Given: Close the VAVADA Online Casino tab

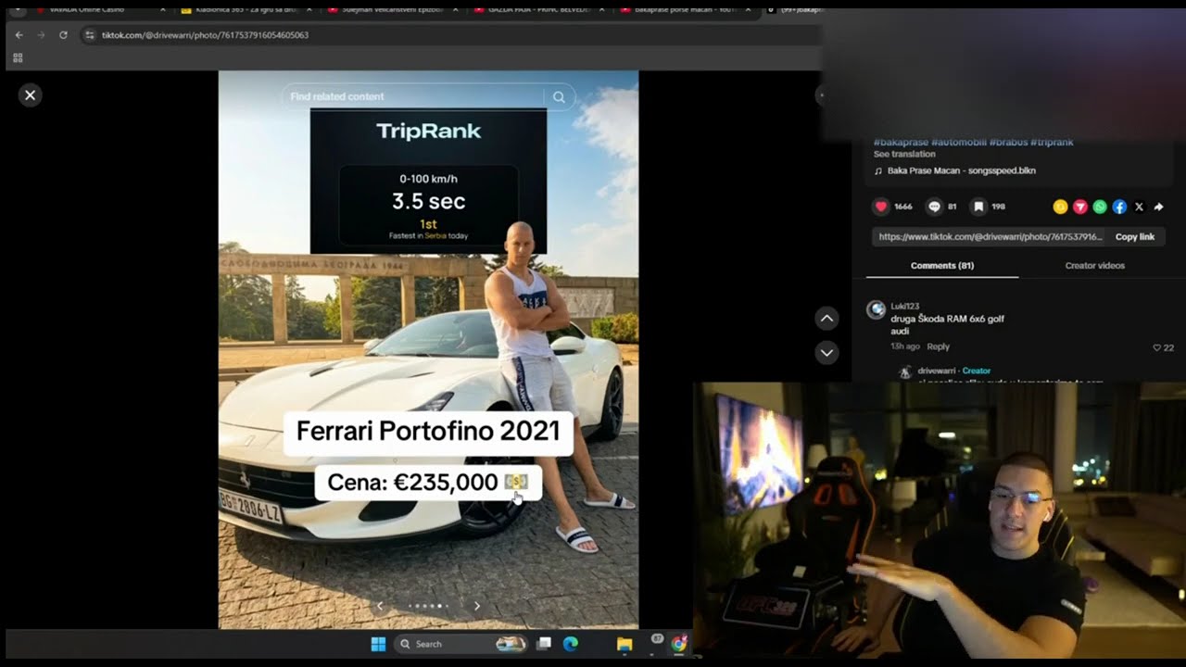Looking at the screenshot, I should (163, 10).
